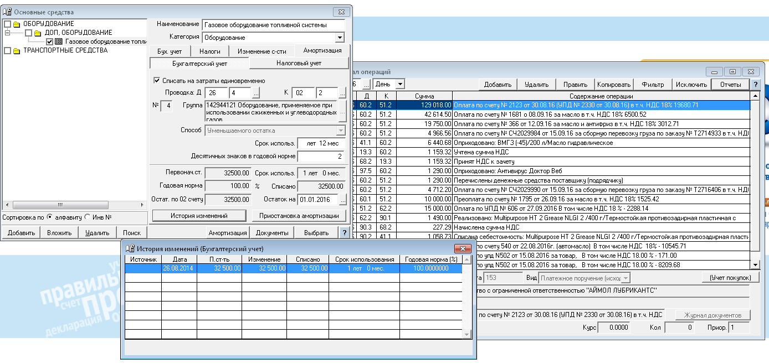This screenshot has width=769, height=364.
Task: Open the Группа selection ellipsis button
Action: click(342, 111)
